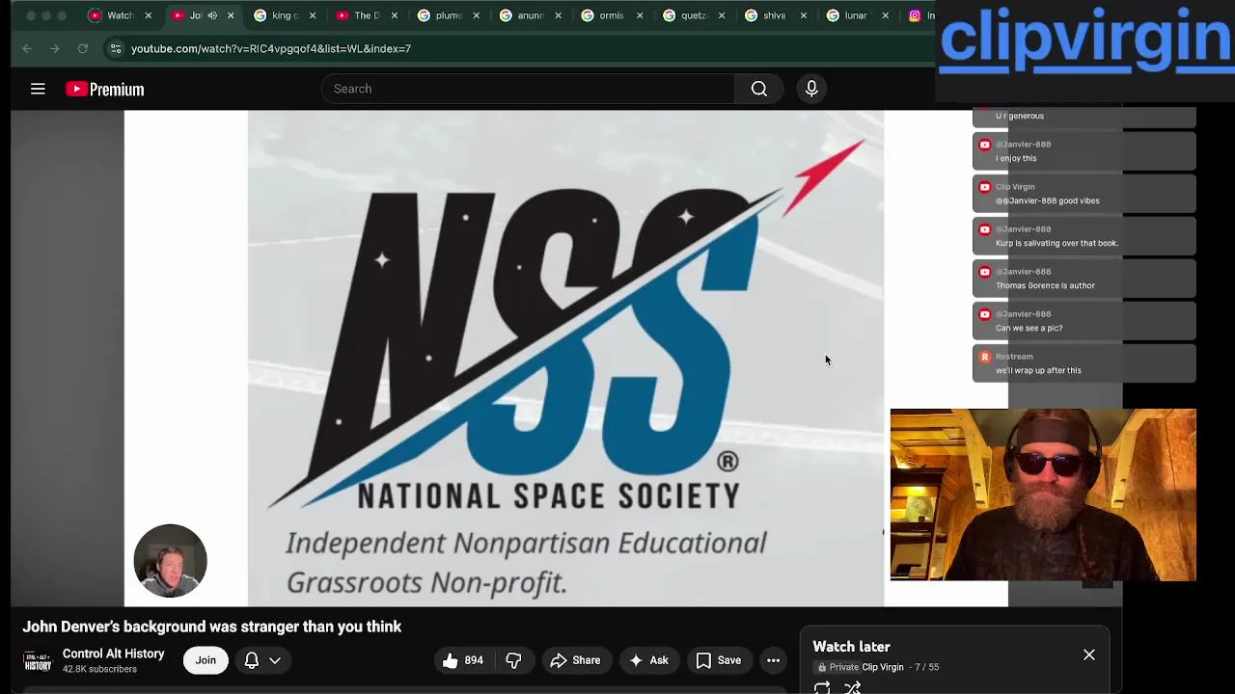1235x694 pixels.
Task: Close the 'lunar' browser tab
Action: pyautogui.click(x=885, y=15)
